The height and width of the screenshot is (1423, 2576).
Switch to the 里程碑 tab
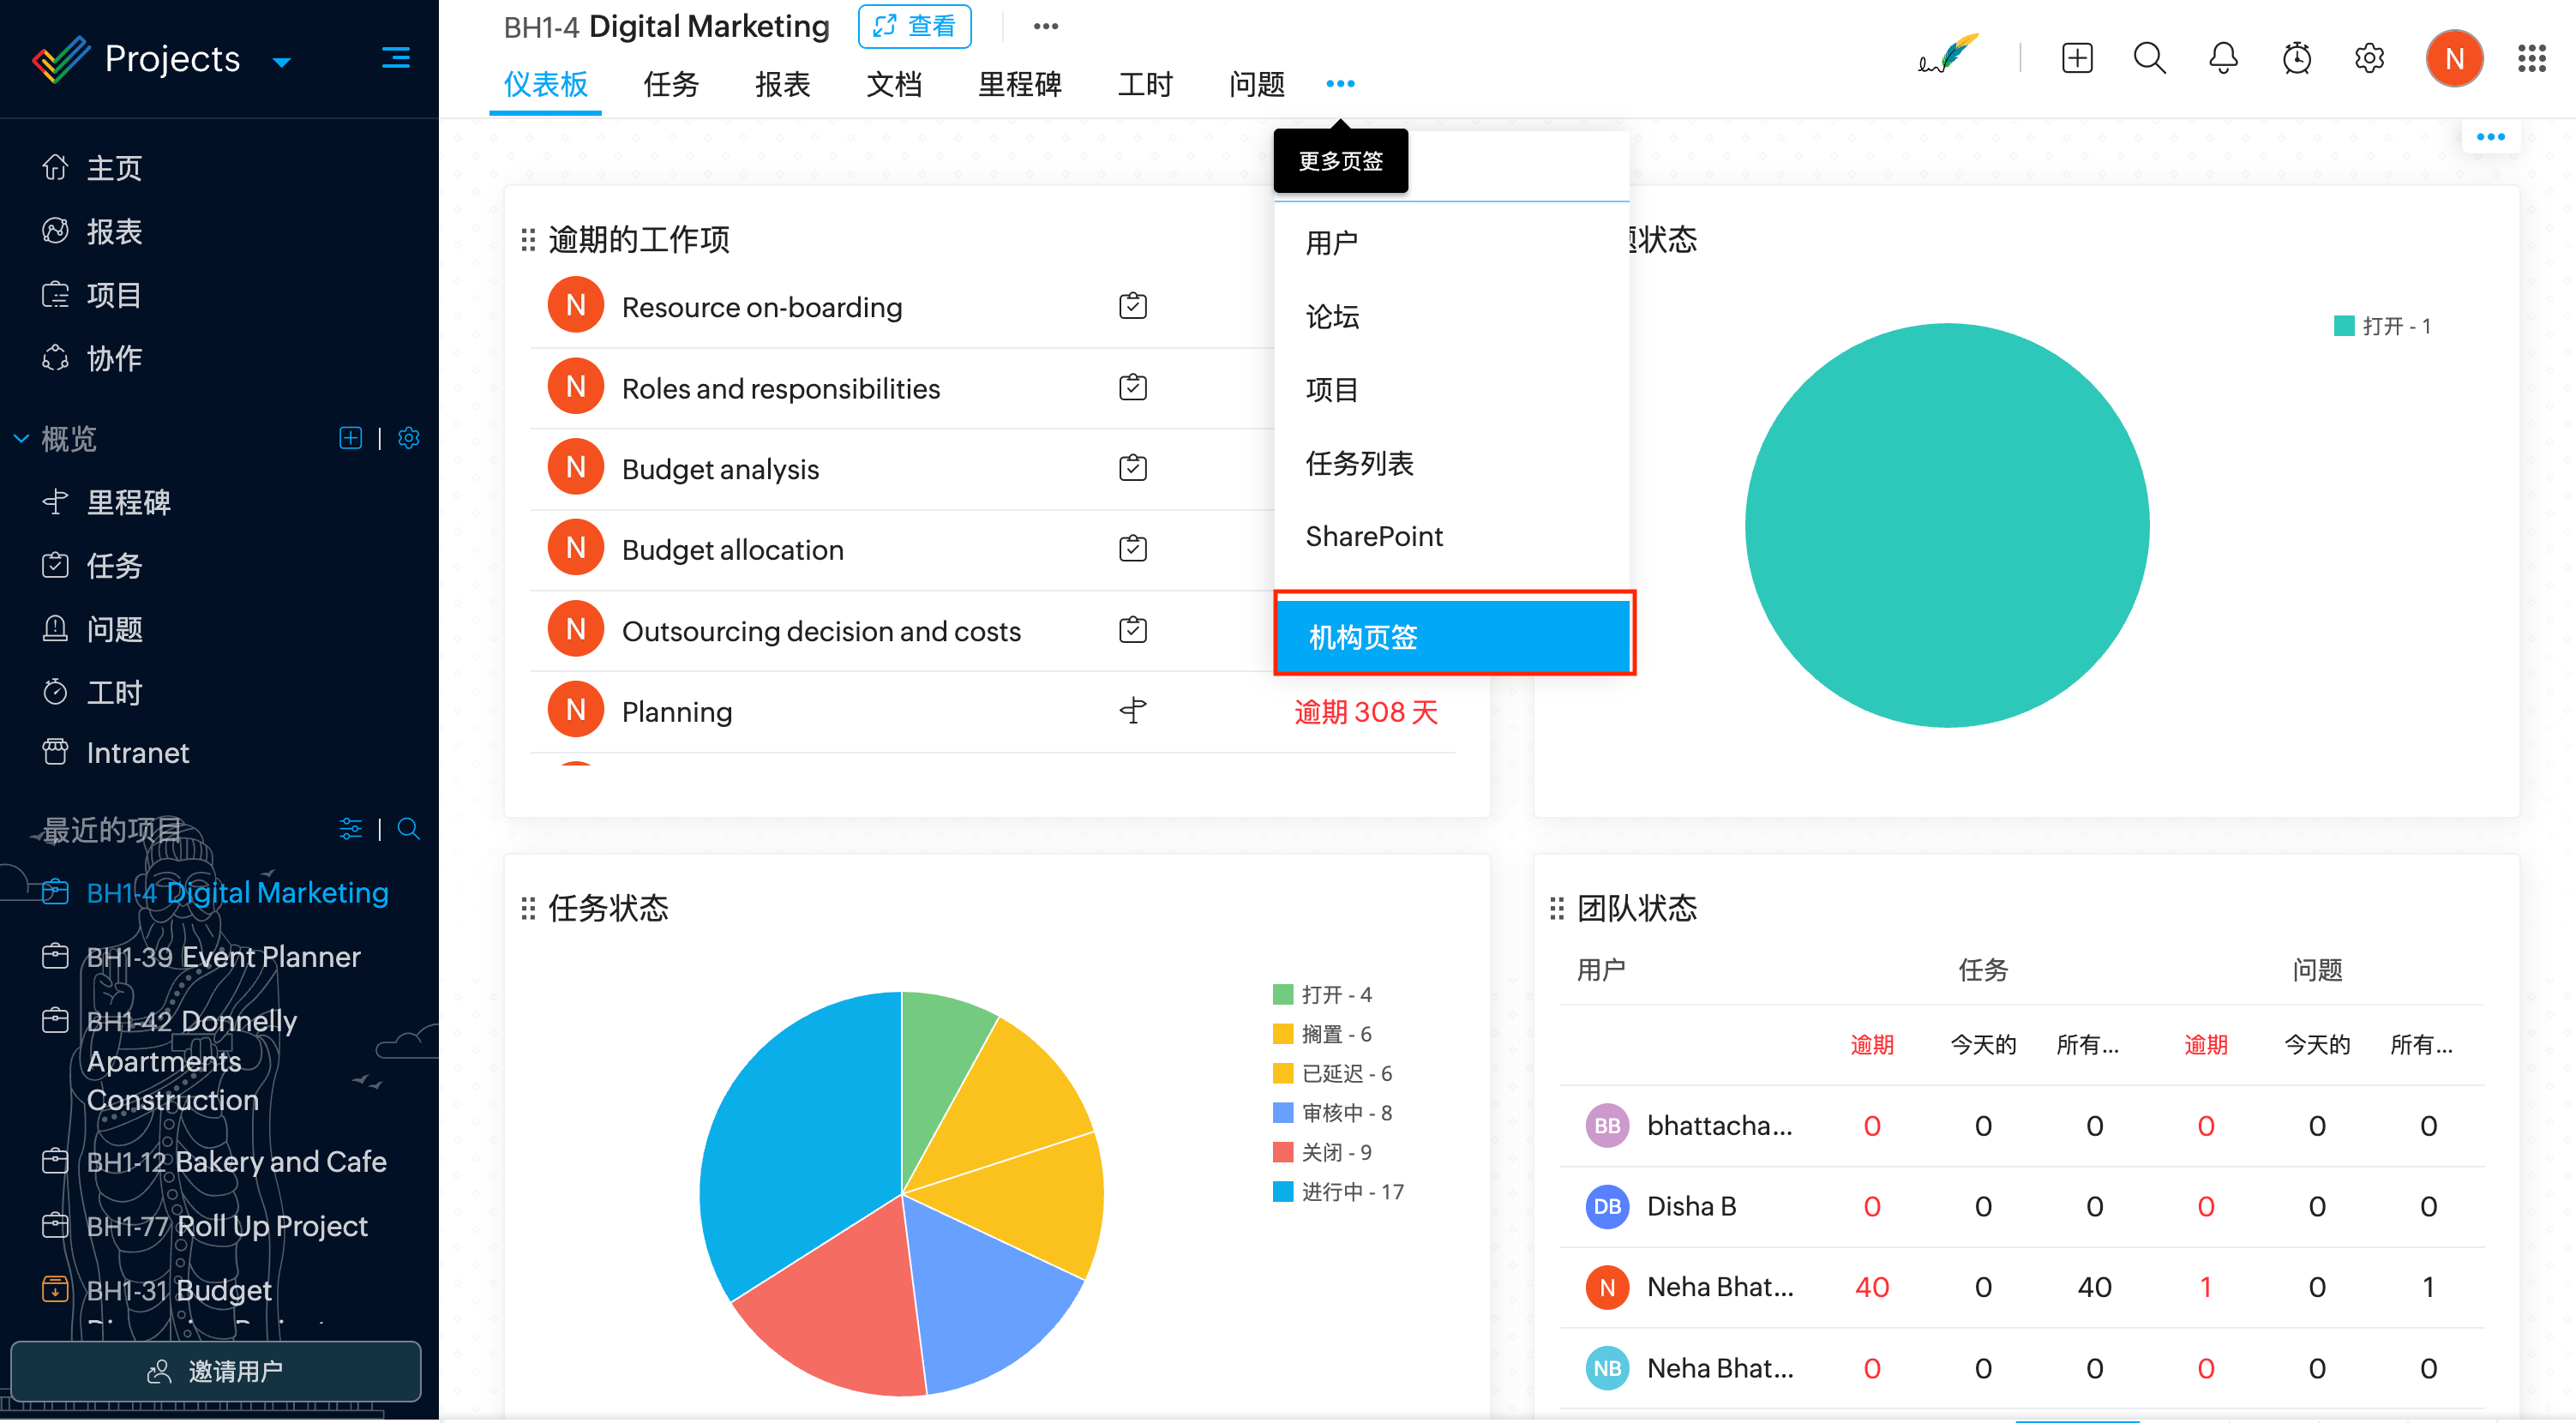(x=1019, y=84)
